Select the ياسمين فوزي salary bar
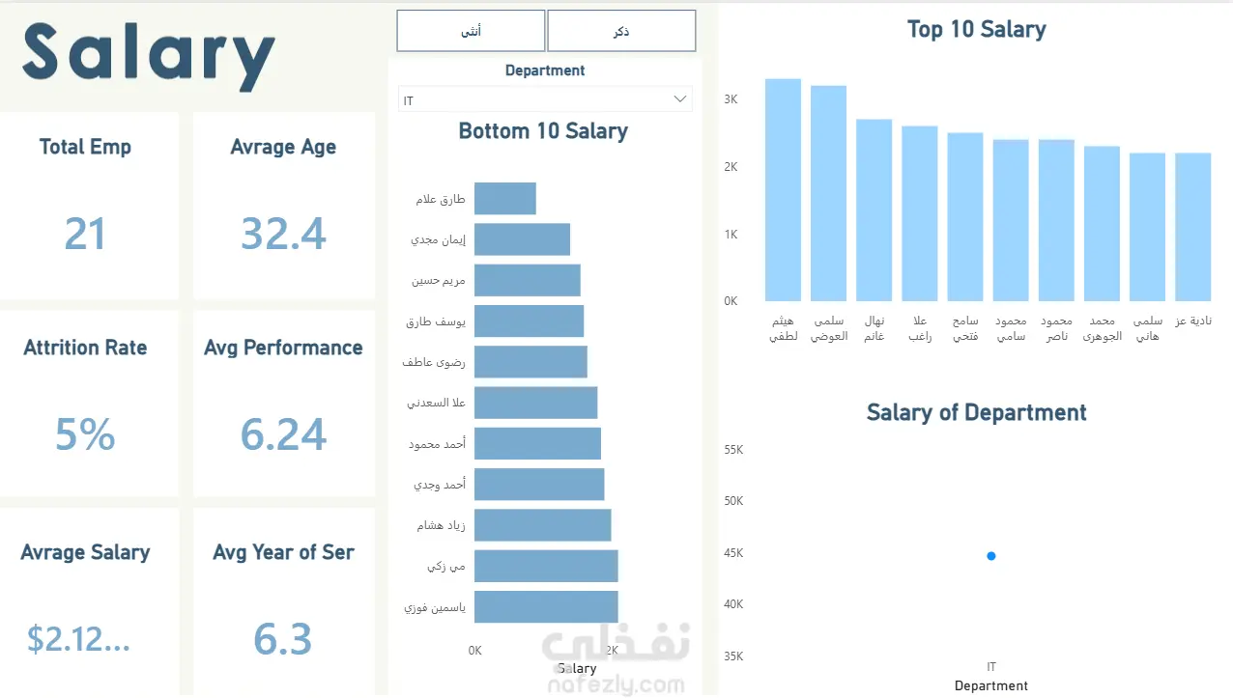This screenshot has width=1233, height=698. tap(546, 607)
